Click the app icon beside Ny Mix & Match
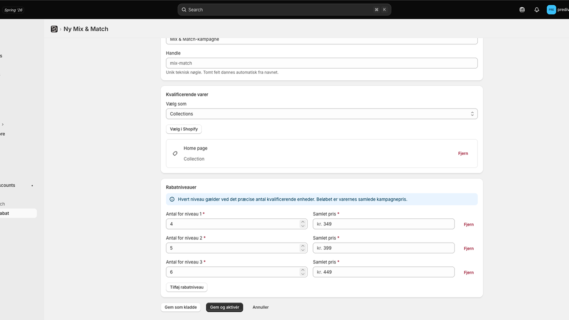The image size is (569, 320). pos(54,29)
